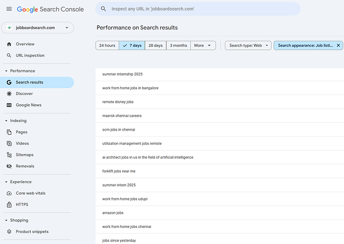Click the Sitemaps tree icon

(x=9, y=155)
